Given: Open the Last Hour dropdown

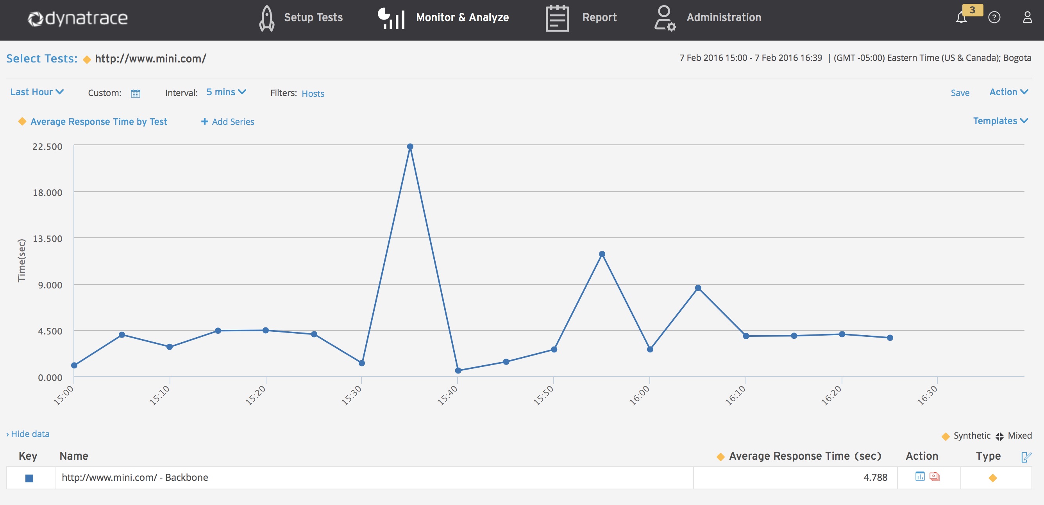Looking at the screenshot, I should click(x=36, y=92).
